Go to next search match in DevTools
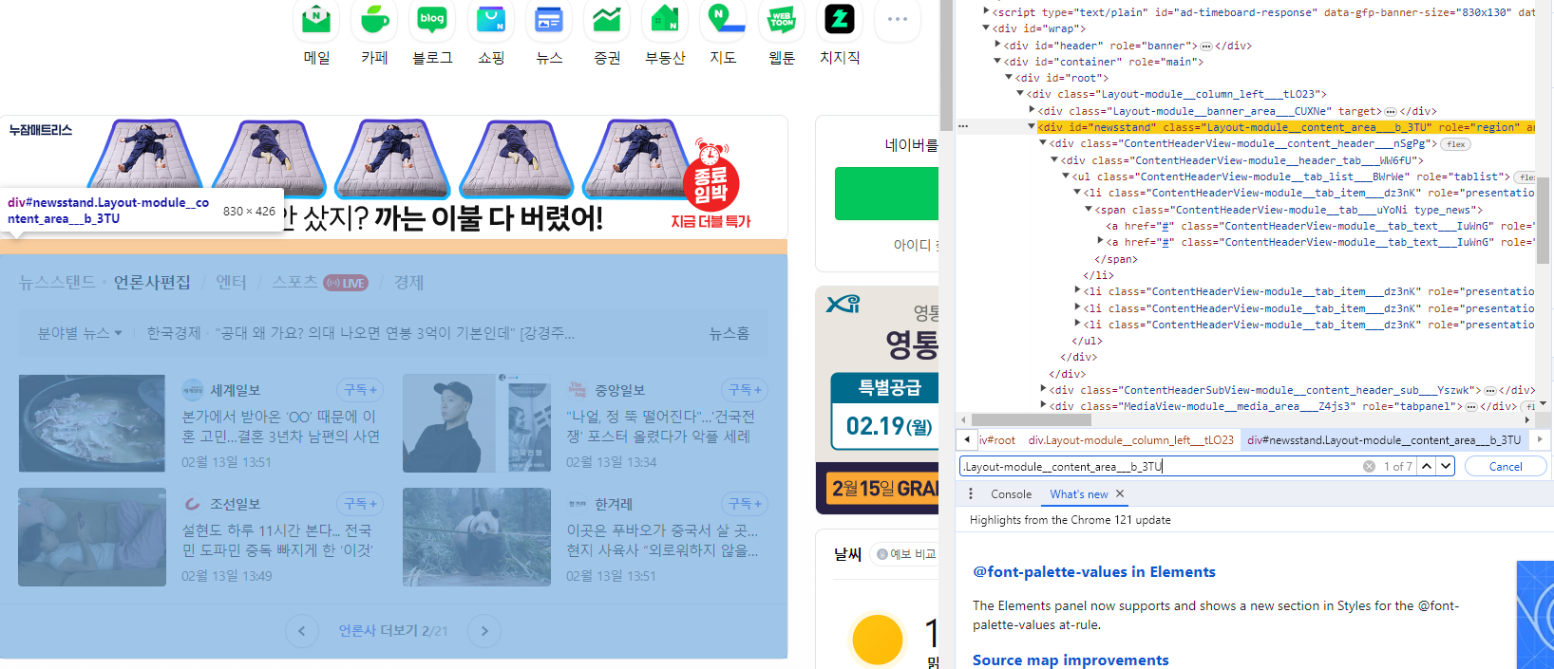Viewport: 1554px width, 669px height. coord(1446,466)
